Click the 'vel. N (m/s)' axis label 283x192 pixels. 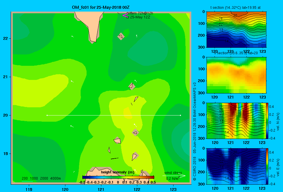(x=278, y=121)
